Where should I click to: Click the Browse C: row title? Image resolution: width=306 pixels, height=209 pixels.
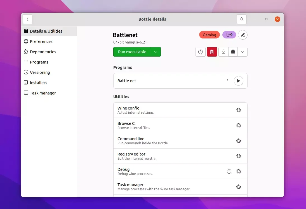126,123
